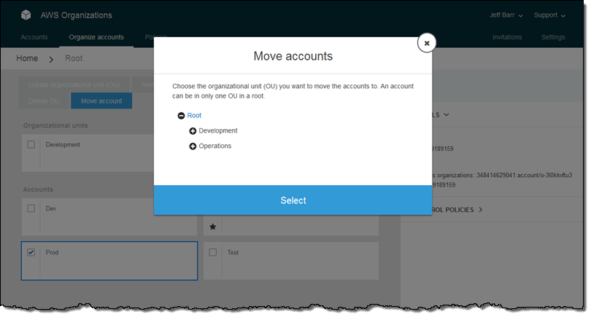This screenshot has width=591, height=317.
Task: Open the Settings tab
Action: click(553, 37)
